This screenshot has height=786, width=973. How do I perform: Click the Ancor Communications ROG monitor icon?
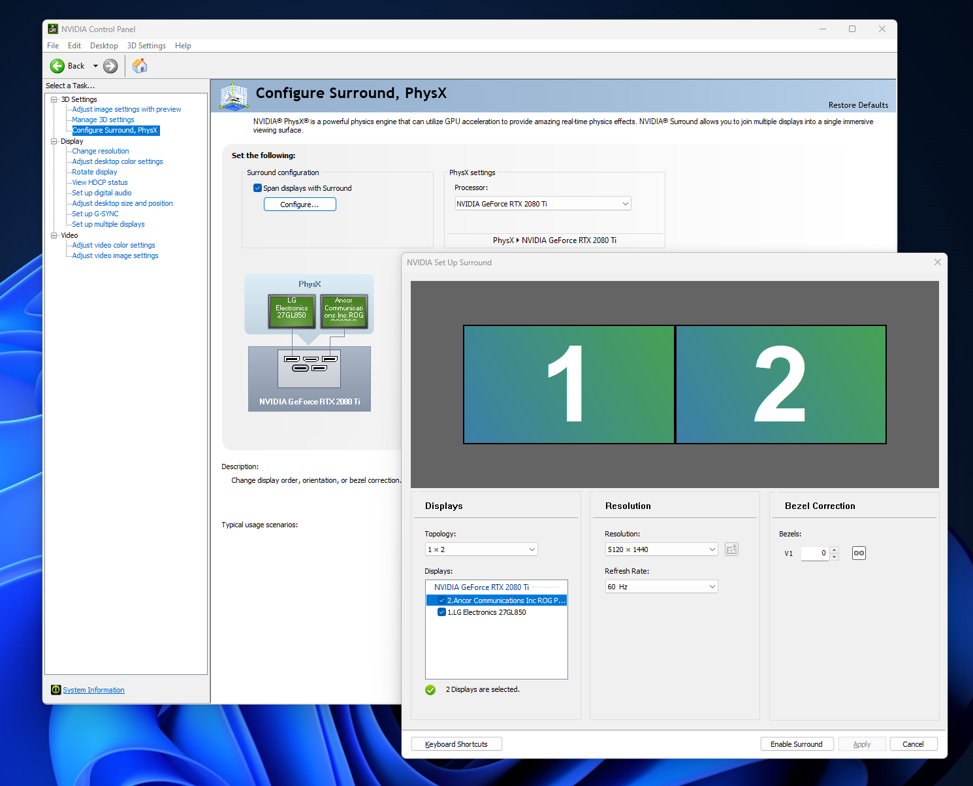click(x=343, y=311)
